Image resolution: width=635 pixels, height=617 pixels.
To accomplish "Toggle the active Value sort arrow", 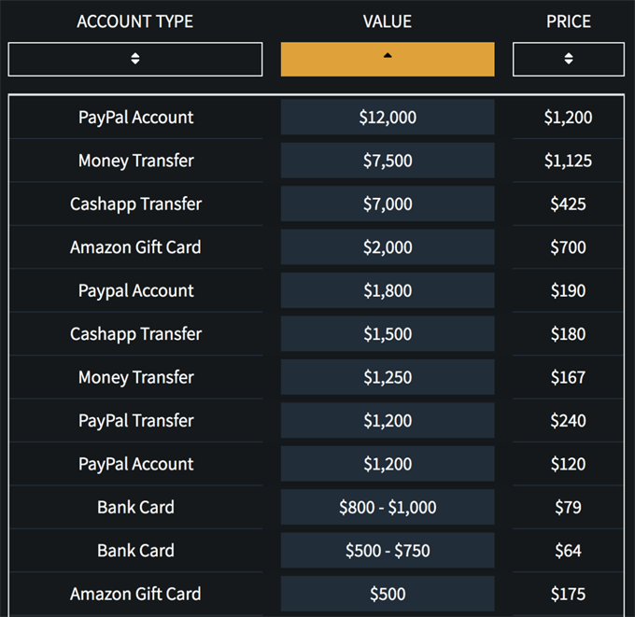I will (x=388, y=59).
